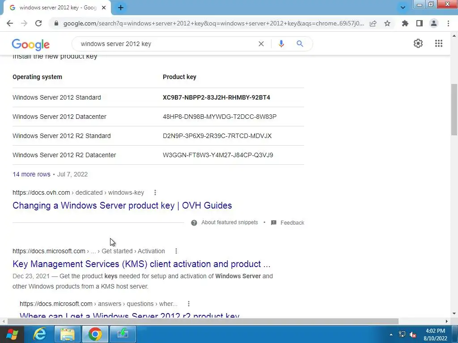Open options for docs.microsoft.com Activation result
The width and height of the screenshot is (458, 343).
pos(176,251)
